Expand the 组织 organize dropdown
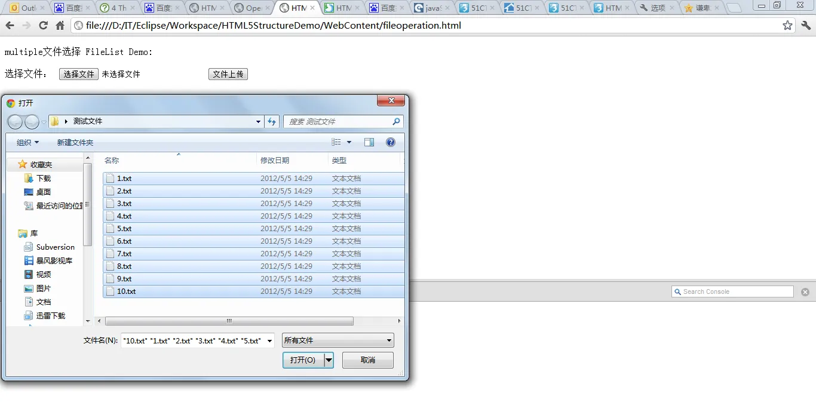816x402 pixels. pyautogui.click(x=27, y=142)
